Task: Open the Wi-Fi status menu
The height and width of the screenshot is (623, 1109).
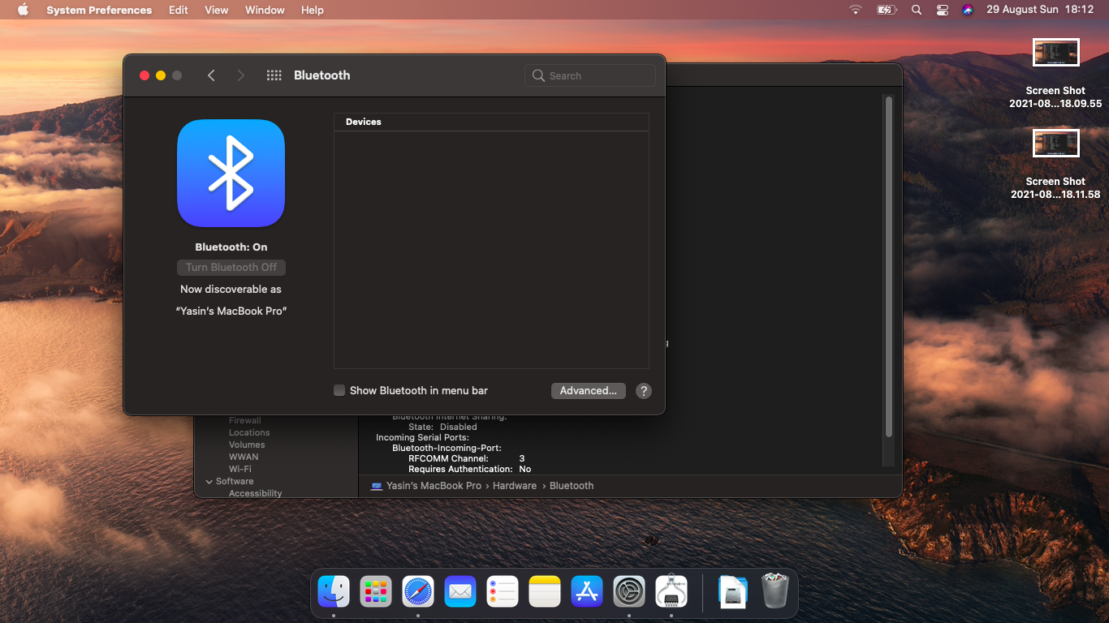Action: tap(856, 10)
